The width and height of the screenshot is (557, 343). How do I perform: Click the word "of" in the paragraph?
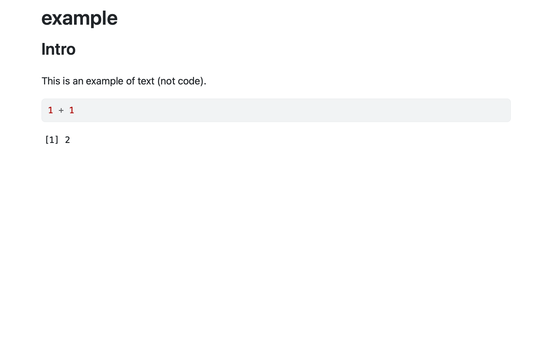point(130,81)
